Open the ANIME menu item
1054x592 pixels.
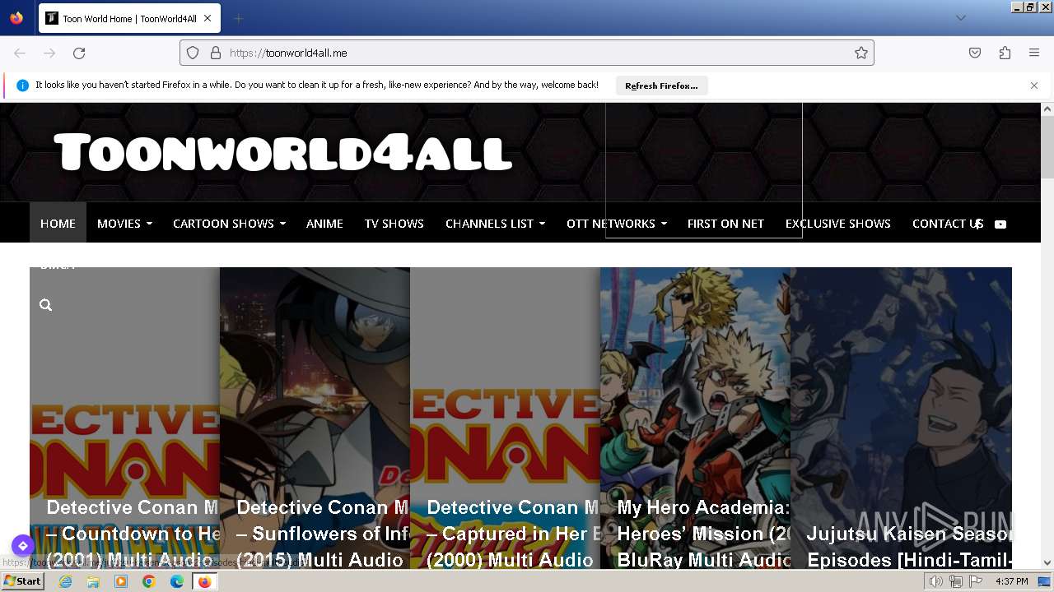coord(324,223)
